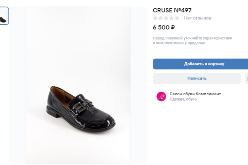The width and height of the screenshot is (248, 165).
Task: Click the fourth rating star
Action: 172,18
